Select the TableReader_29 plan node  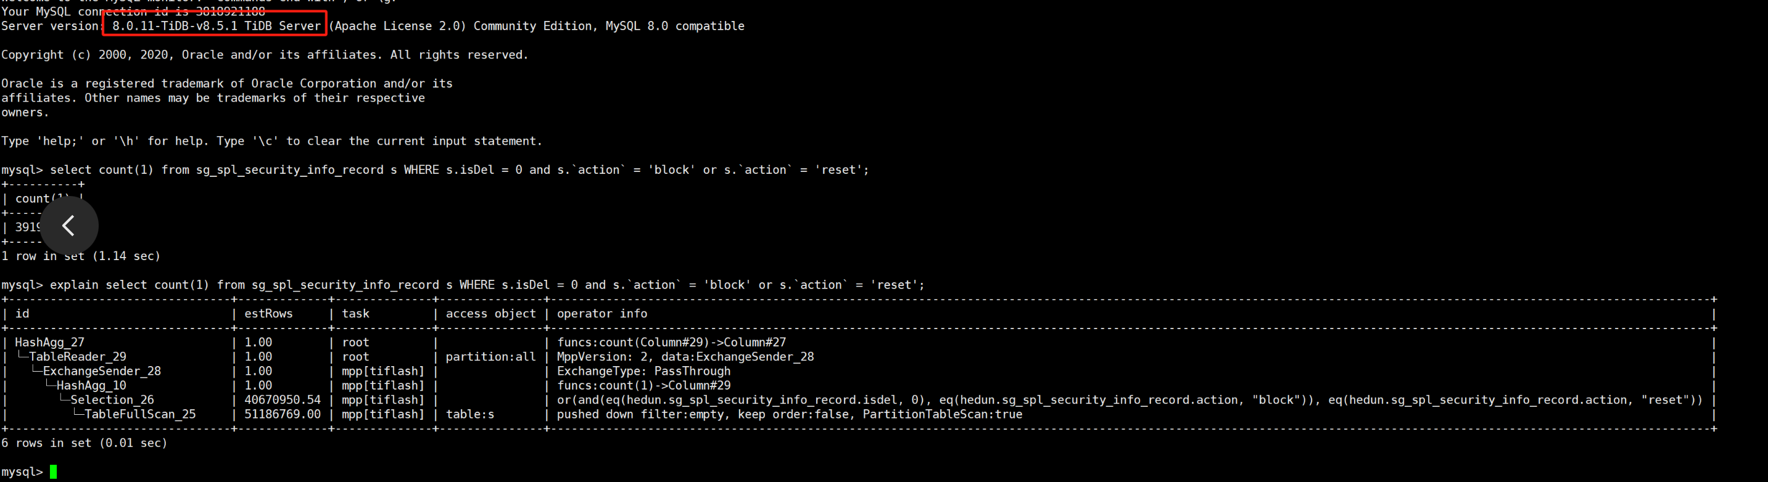click(78, 356)
